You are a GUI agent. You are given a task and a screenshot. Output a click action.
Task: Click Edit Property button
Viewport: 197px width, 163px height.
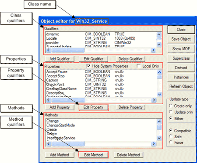pyautogui.click(x=94, y=107)
